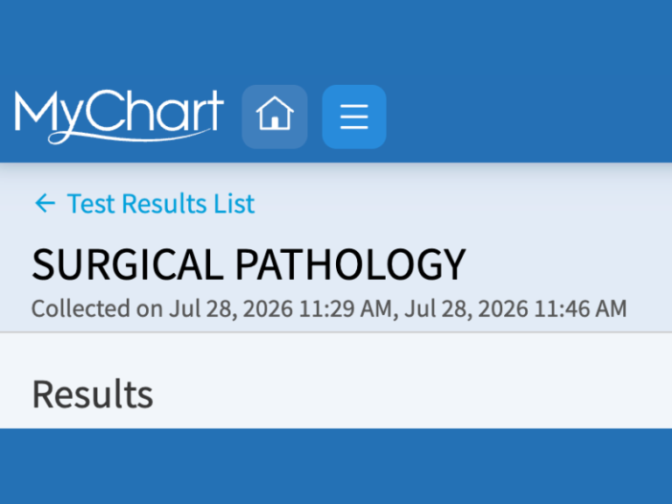Click the words 'Collected on'

point(97,309)
